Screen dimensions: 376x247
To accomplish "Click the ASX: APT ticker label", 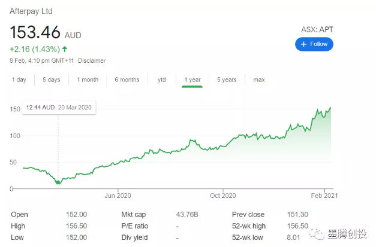I will (317, 30).
